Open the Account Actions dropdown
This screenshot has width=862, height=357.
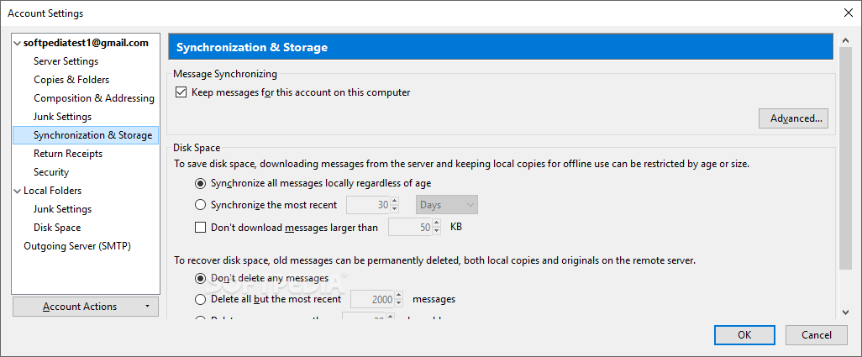pos(85,307)
